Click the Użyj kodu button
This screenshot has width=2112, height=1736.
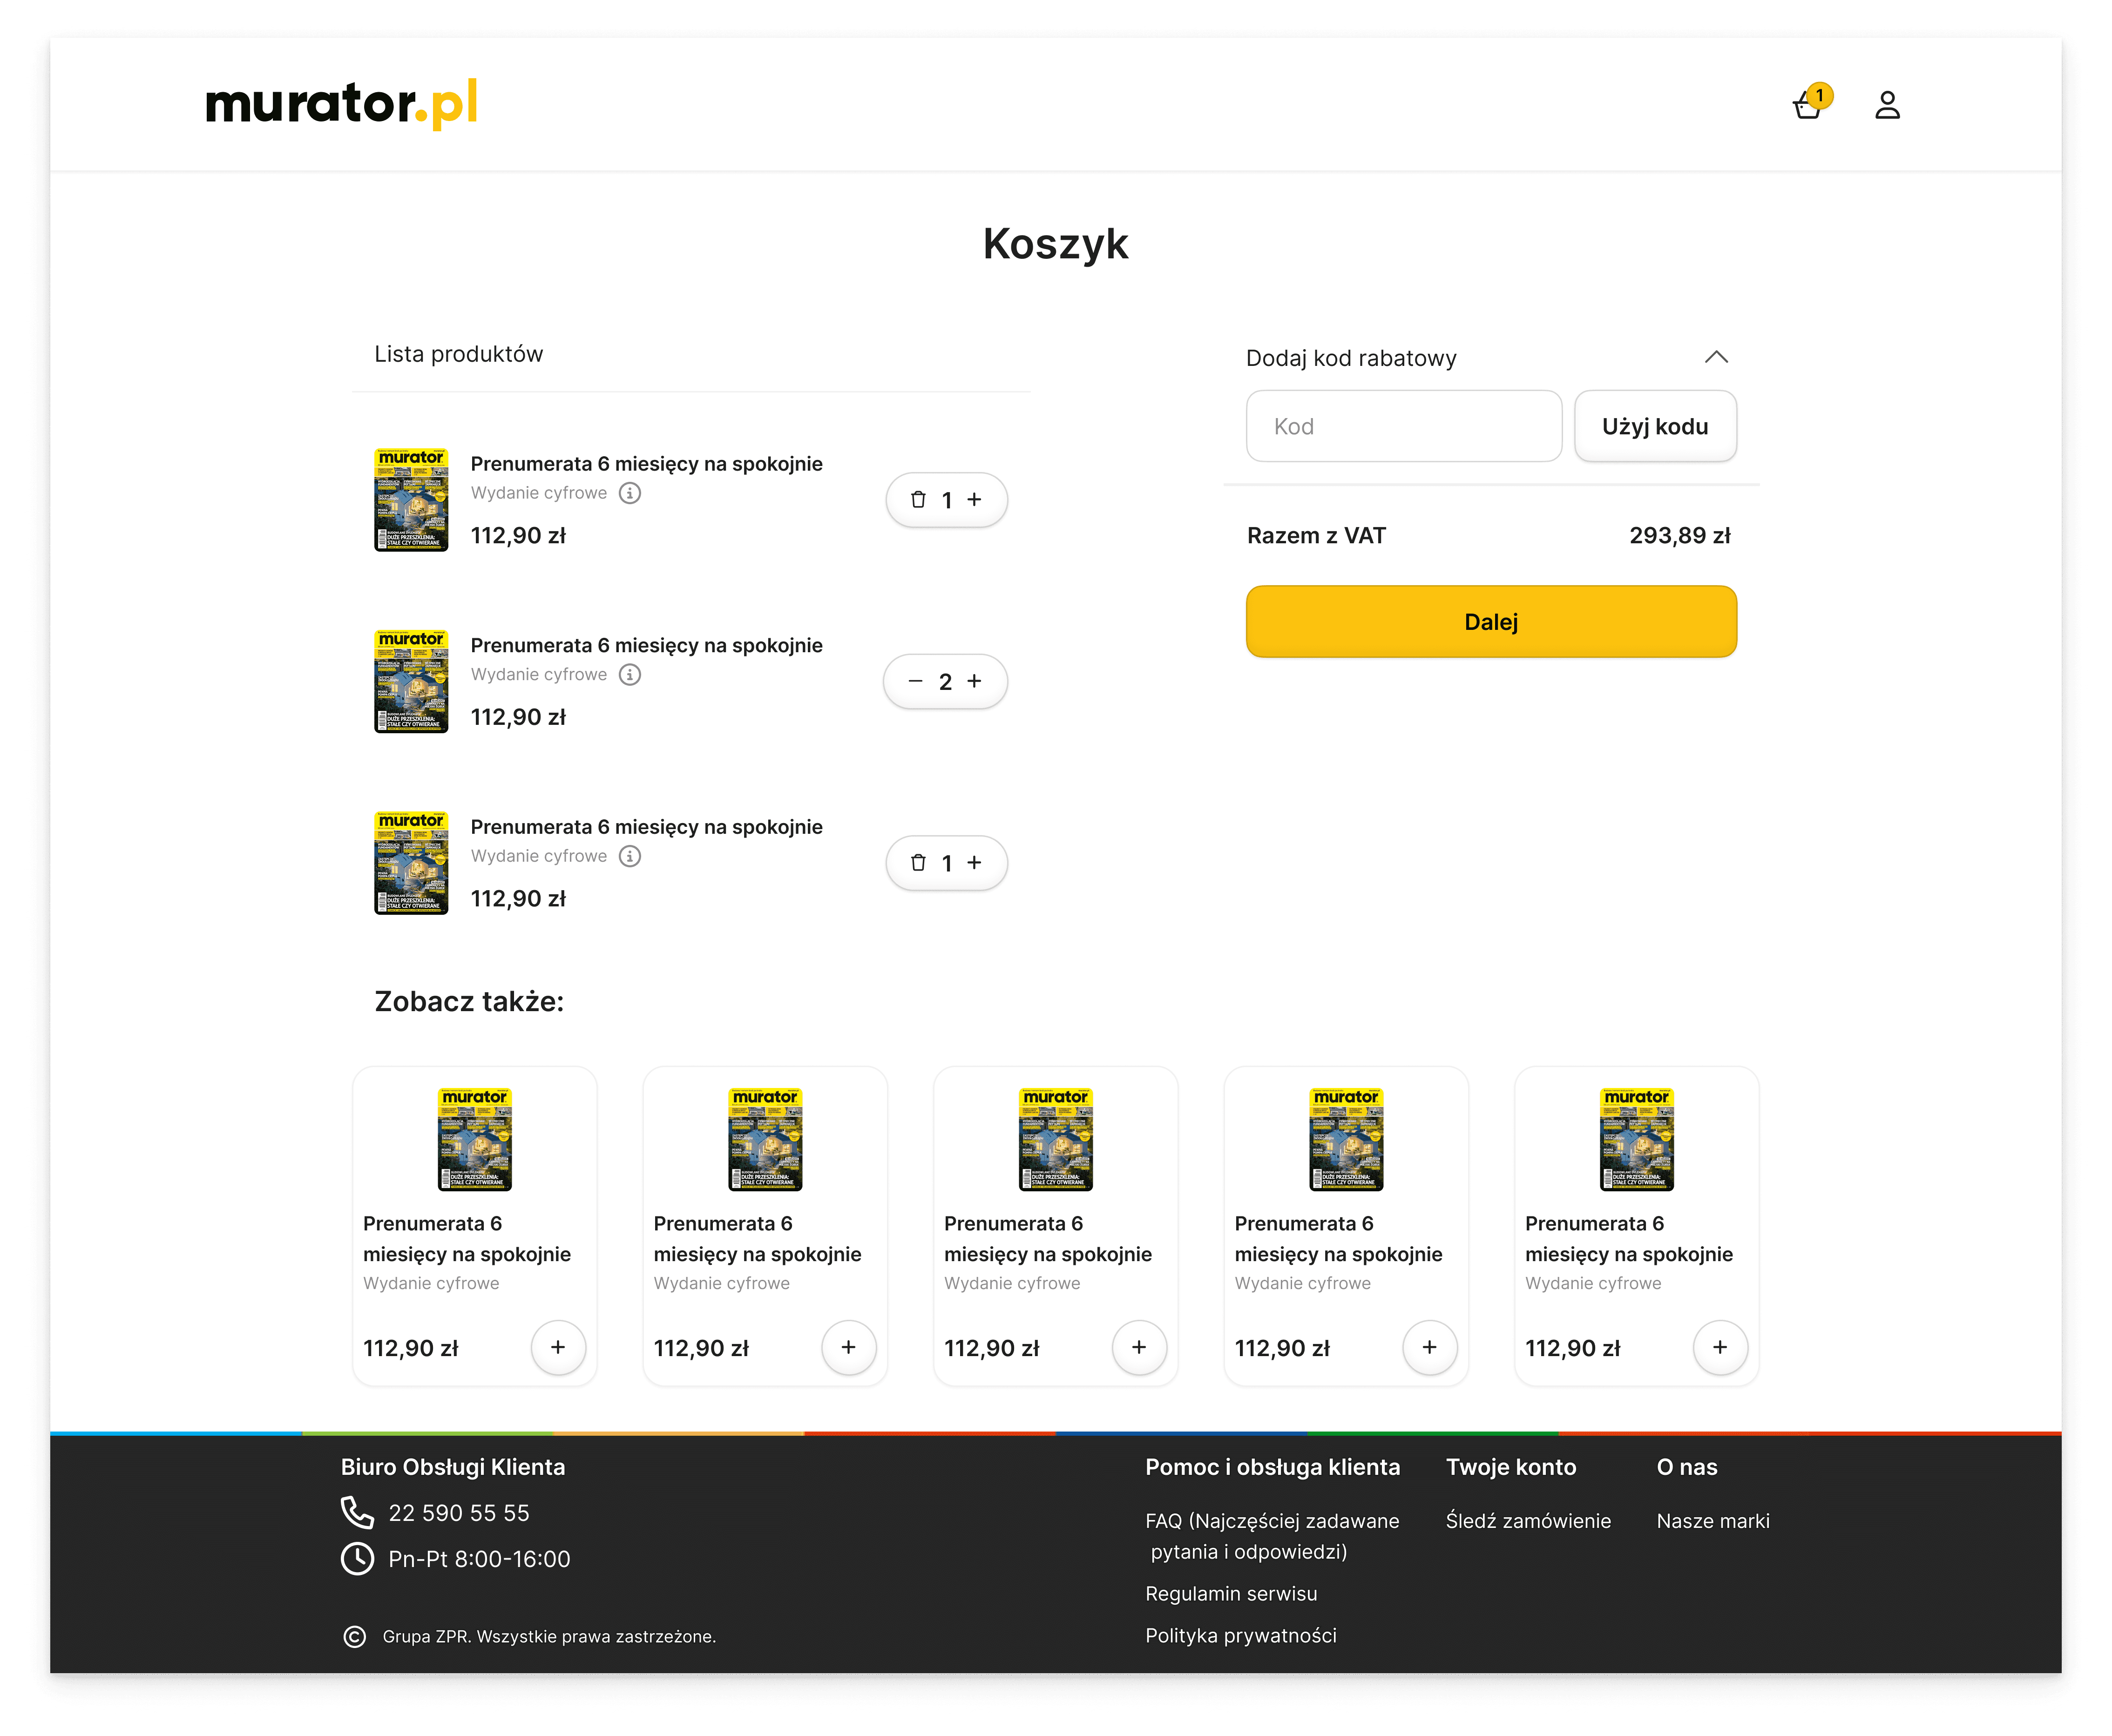click(x=1655, y=426)
